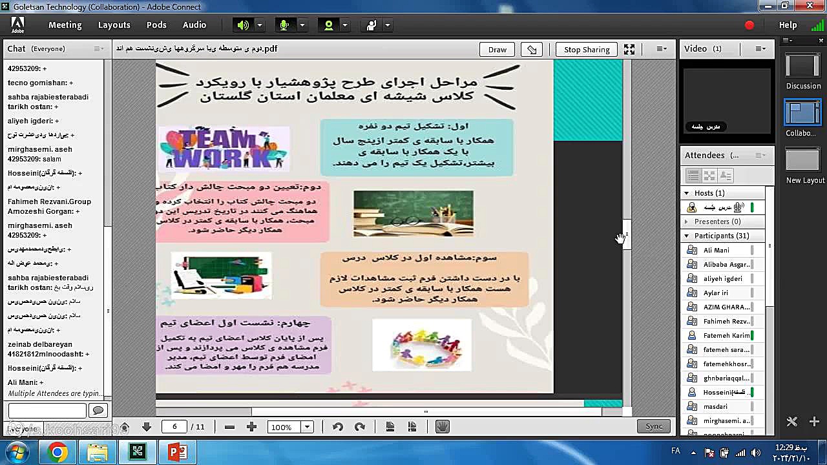Send the chat message with bubble icon
This screenshot has height=465, width=827.
tap(98, 411)
